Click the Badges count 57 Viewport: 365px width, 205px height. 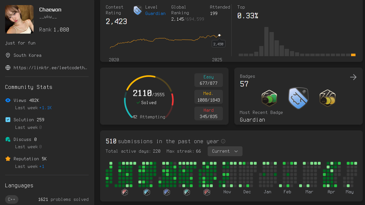244,84
